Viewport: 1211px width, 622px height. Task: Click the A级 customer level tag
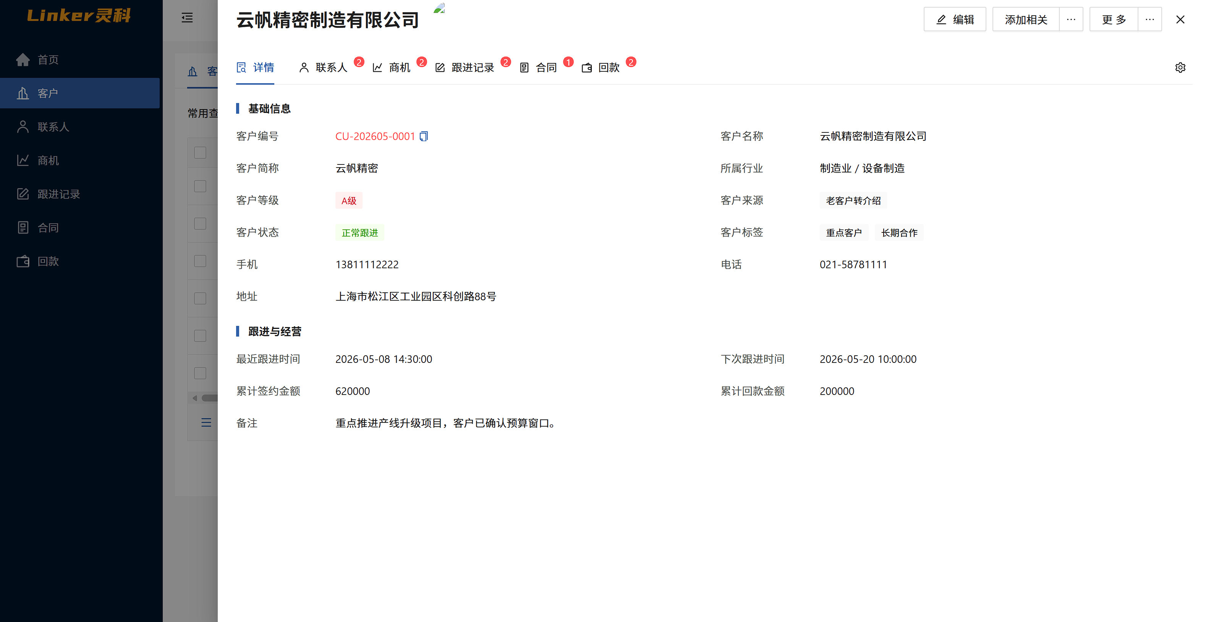tap(349, 200)
